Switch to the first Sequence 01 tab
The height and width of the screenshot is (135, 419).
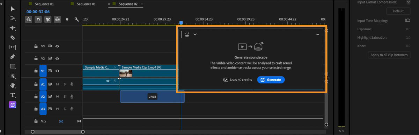[x=44, y=4]
